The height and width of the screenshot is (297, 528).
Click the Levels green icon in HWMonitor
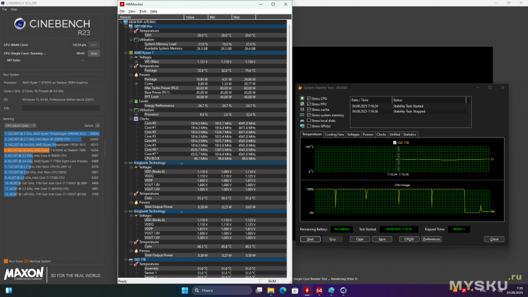pyautogui.click(x=136, y=101)
